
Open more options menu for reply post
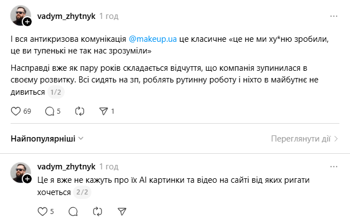pos(333,167)
